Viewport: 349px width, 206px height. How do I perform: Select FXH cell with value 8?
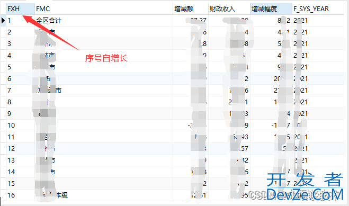point(20,102)
